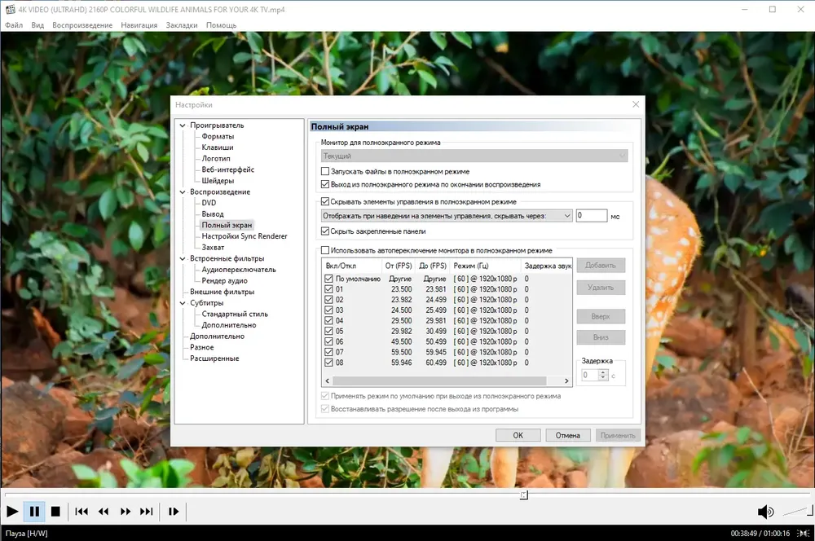Stop playback with the square icon
The width and height of the screenshot is (815, 541).
[x=55, y=512]
